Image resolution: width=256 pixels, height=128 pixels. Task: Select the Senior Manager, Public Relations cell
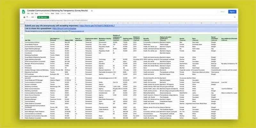pyautogui.click(x=37, y=112)
